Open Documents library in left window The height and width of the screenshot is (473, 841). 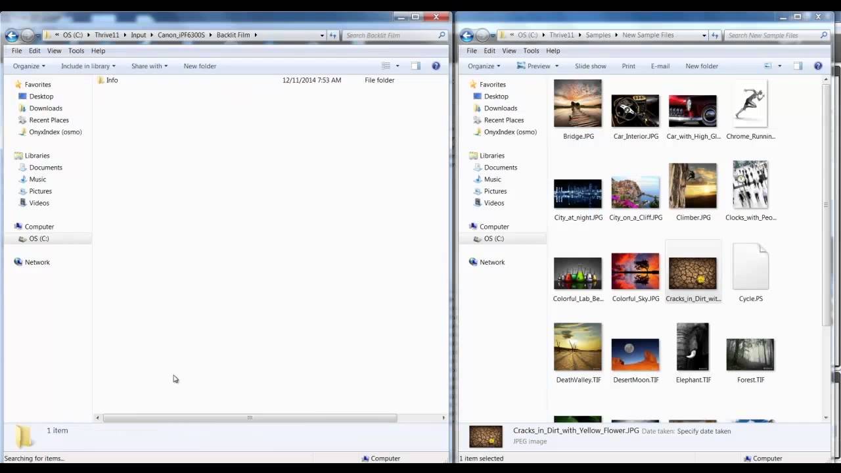[45, 168]
